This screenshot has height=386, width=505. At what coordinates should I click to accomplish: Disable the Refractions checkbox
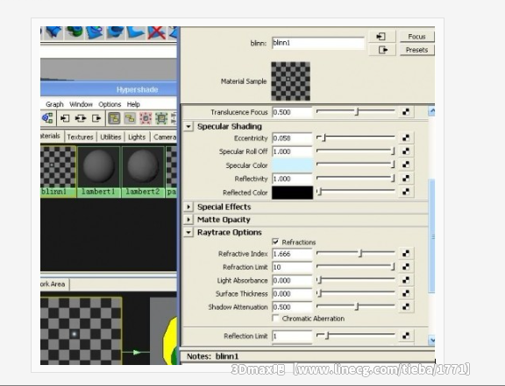pyautogui.click(x=275, y=242)
